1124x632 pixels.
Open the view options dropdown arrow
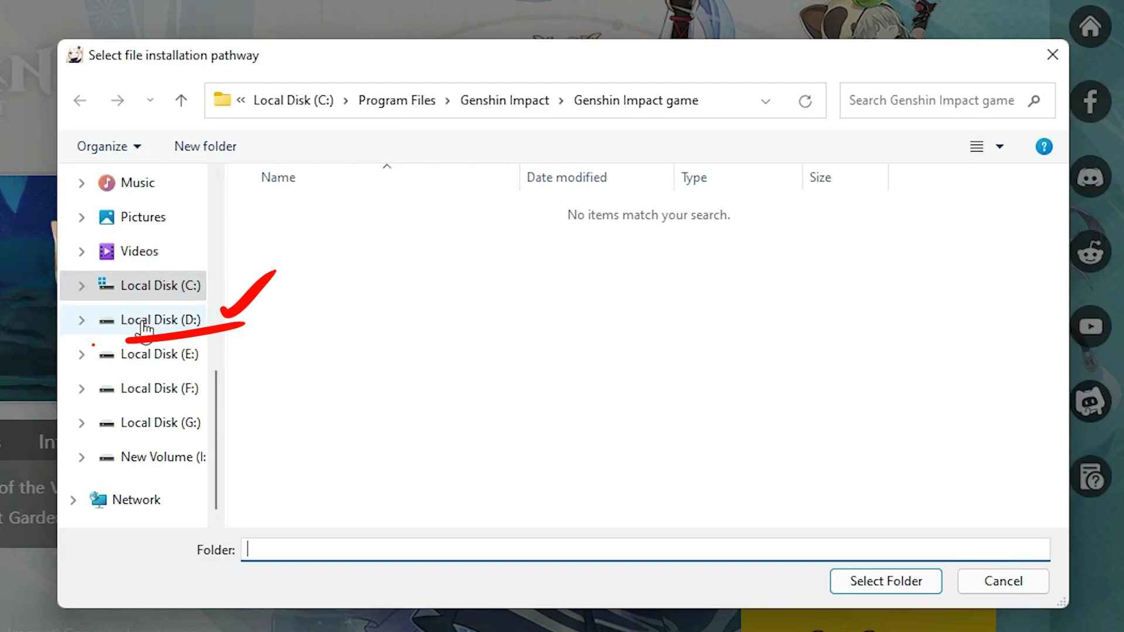pyautogui.click(x=1000, y=146)
